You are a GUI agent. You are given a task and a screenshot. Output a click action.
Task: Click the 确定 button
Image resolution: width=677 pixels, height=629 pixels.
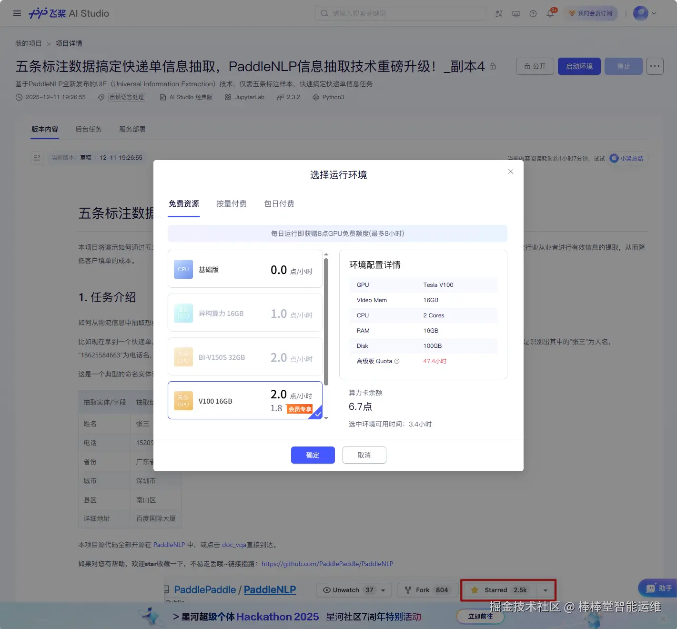(313, 455)
